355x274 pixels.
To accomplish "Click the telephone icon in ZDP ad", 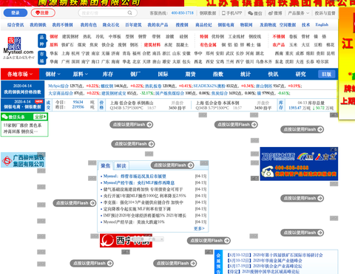I will [267, 171].
